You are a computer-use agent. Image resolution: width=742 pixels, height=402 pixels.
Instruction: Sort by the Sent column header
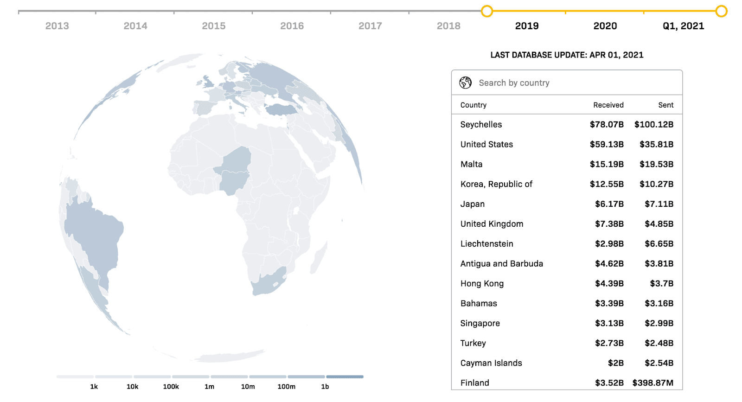pyautogui.click(x=665, y=105)
